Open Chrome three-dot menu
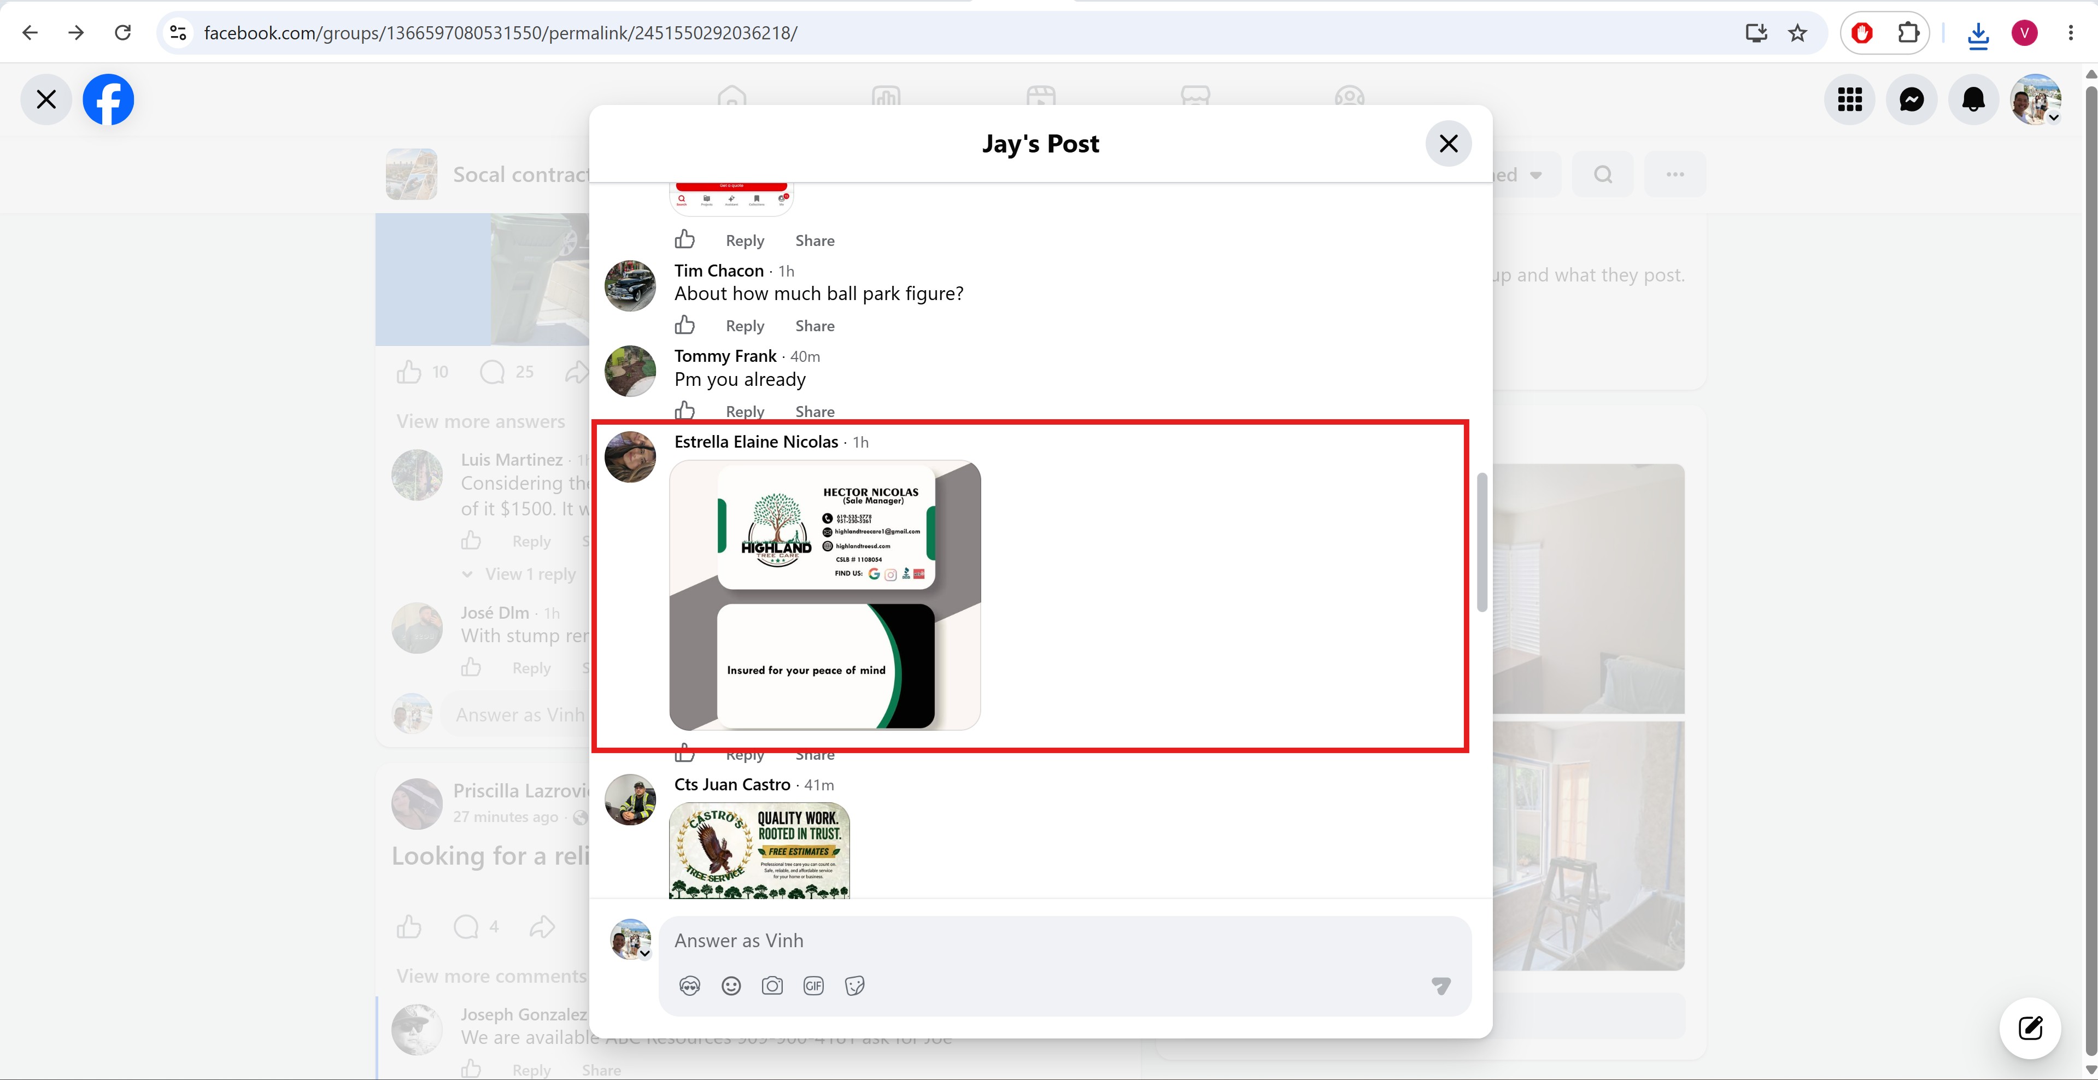This screenshot has height=1080, width=2098. 2071,33
